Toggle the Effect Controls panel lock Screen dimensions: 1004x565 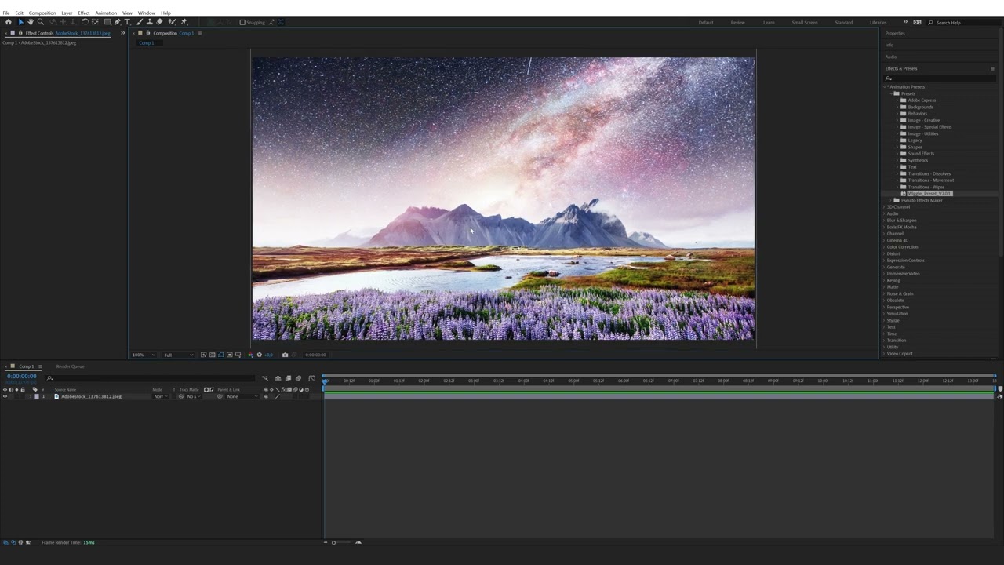tap(20, 32)
